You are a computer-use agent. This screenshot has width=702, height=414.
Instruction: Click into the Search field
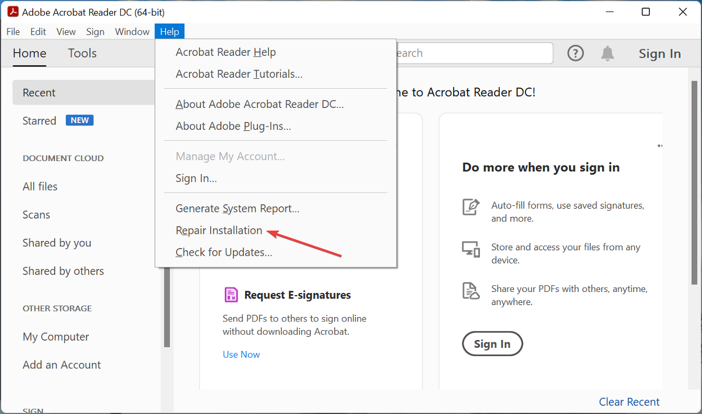[x=474, y=53]
